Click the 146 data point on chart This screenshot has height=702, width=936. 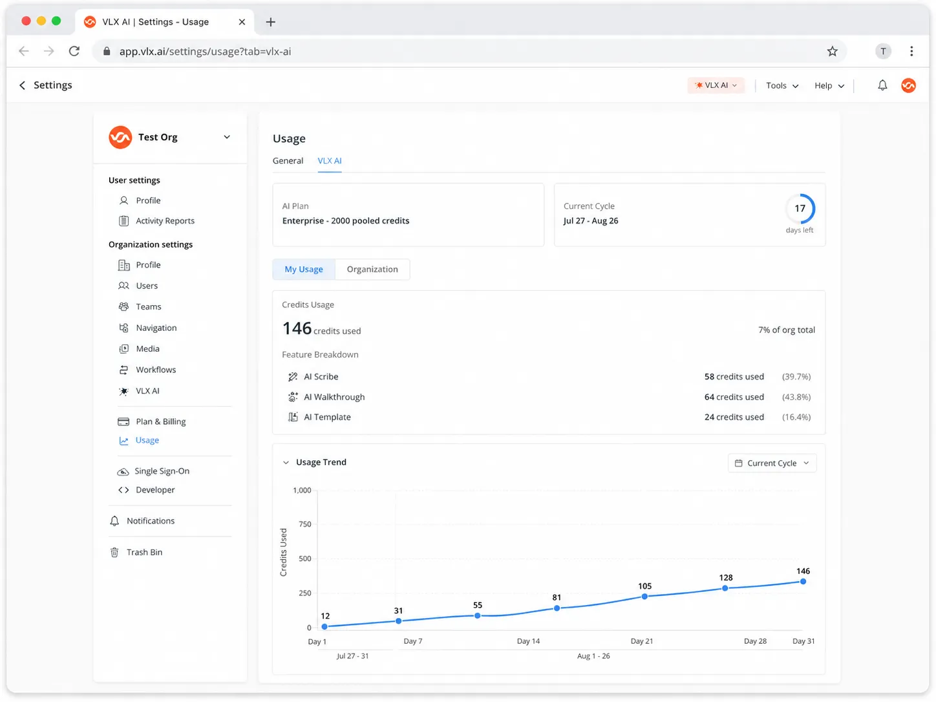tap(803, 582)
